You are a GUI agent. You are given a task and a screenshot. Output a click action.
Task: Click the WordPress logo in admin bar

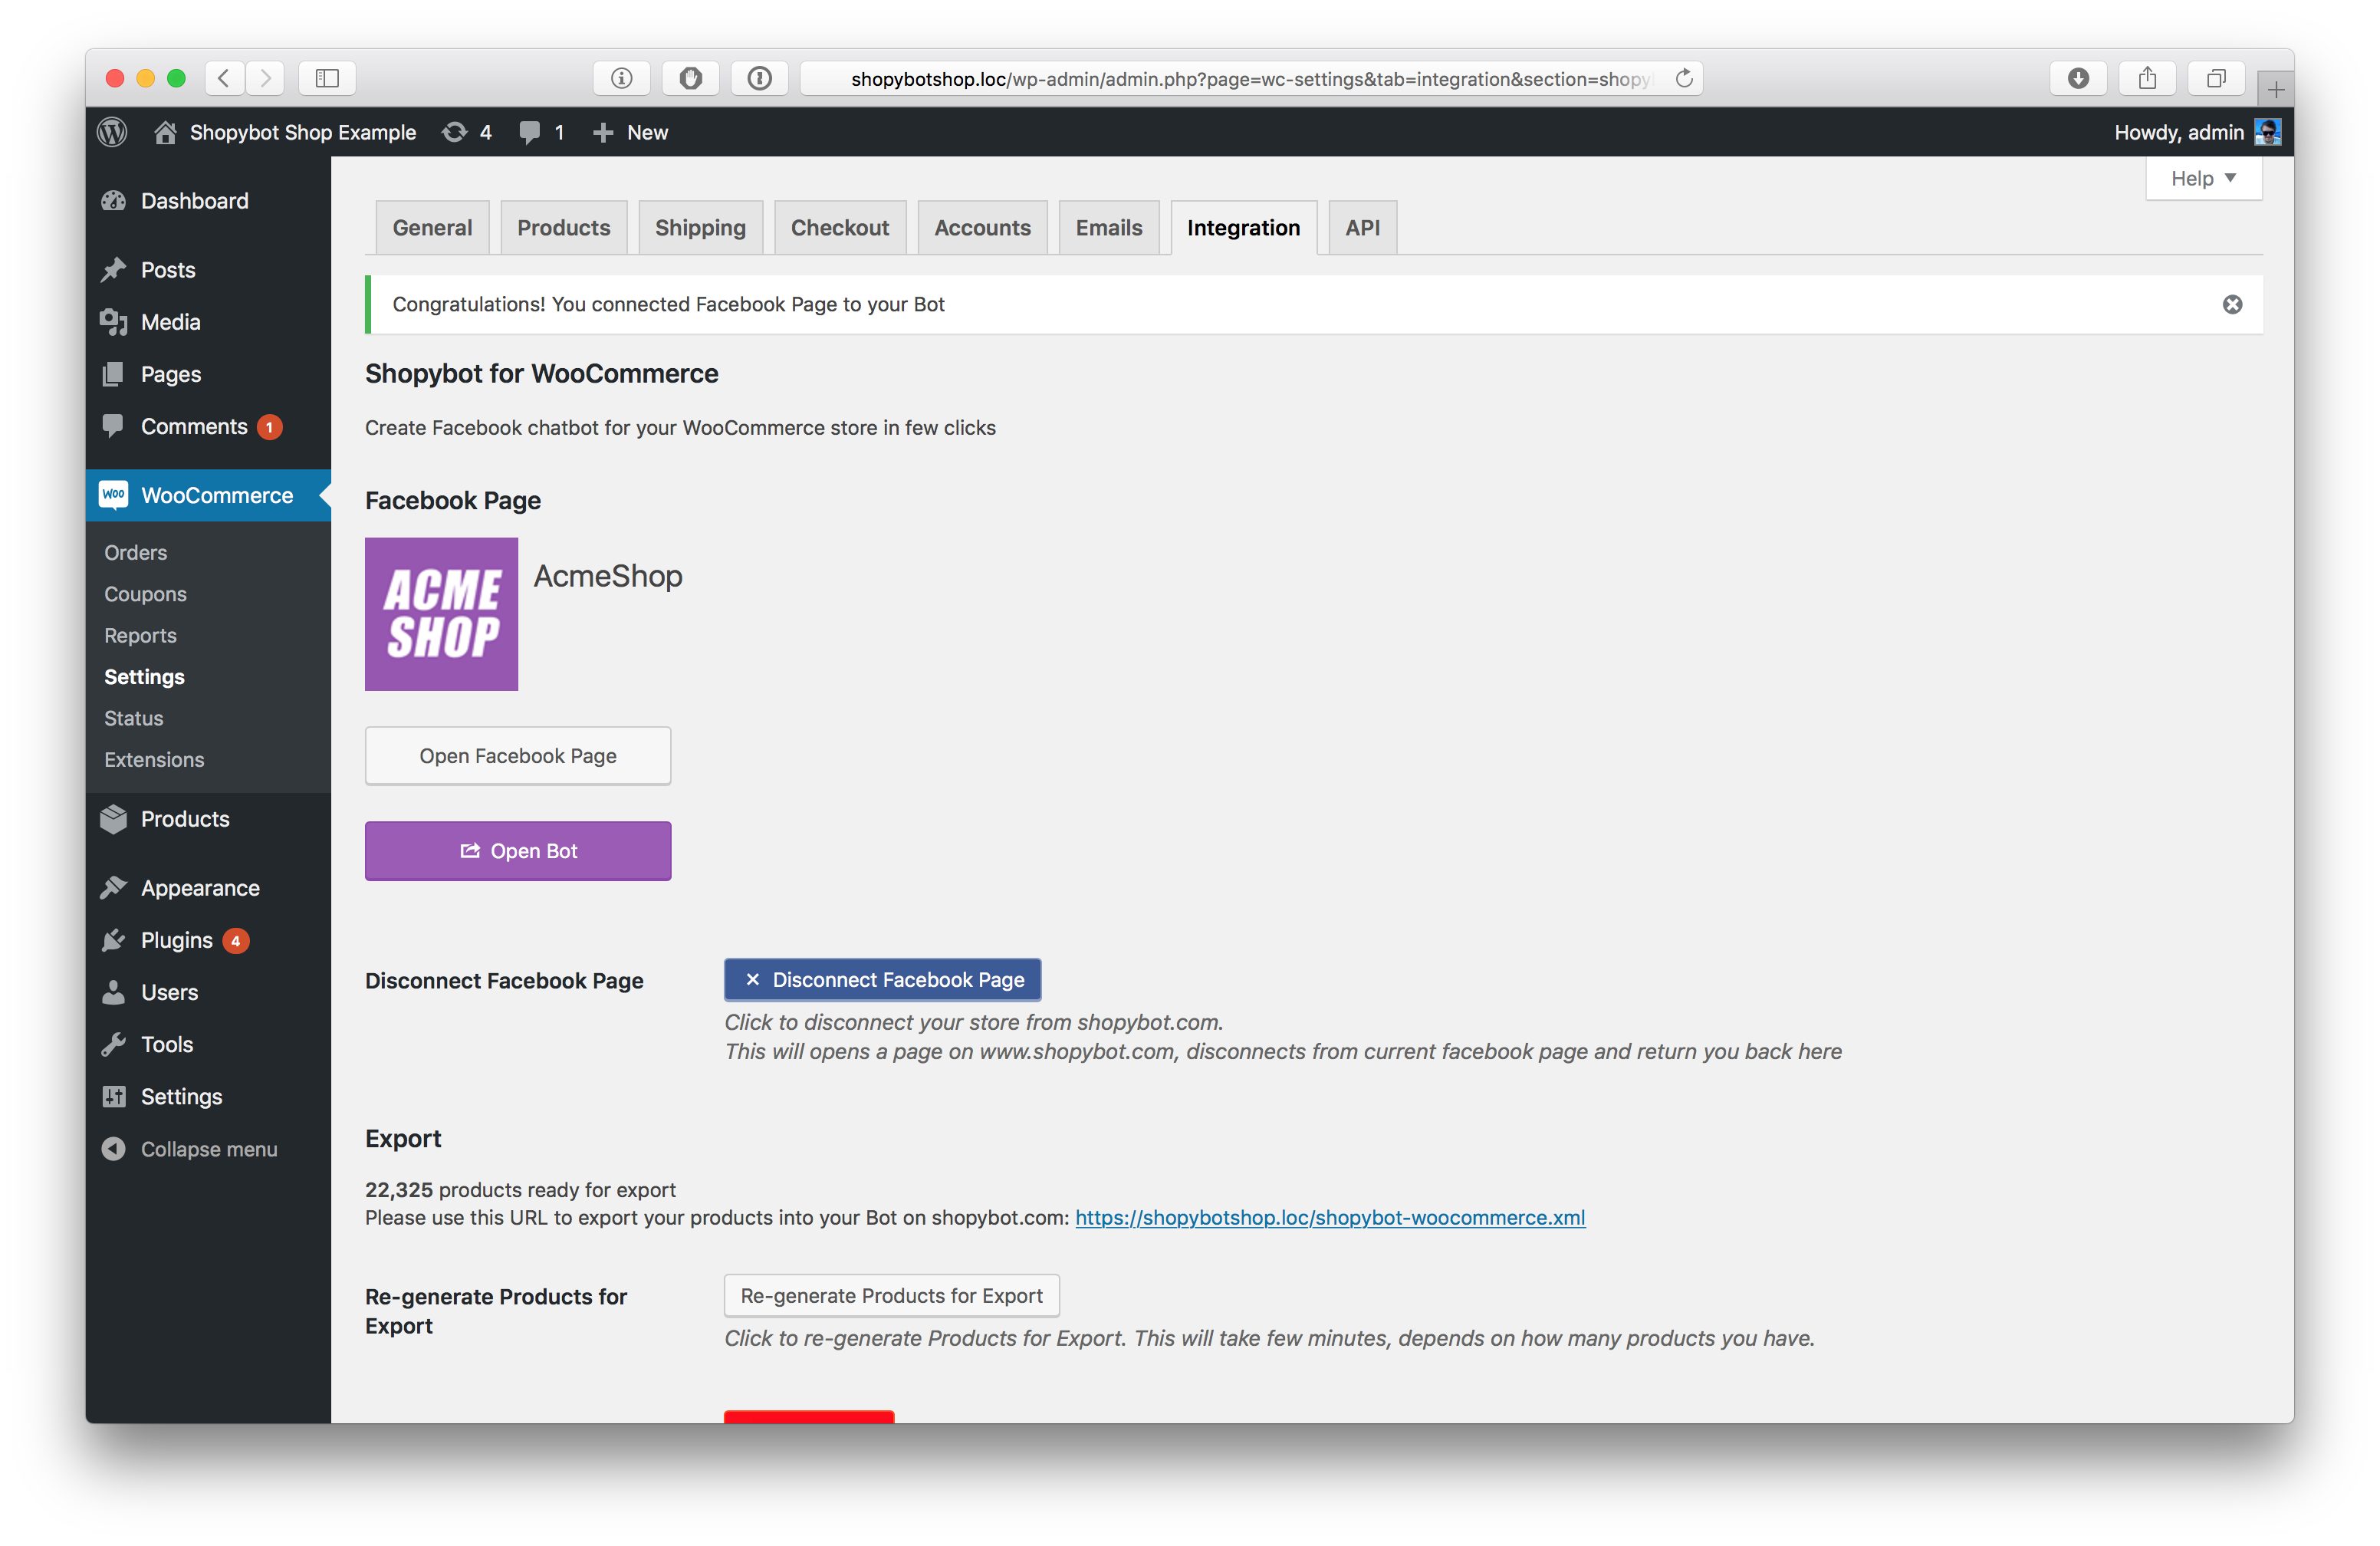(113, 132)
